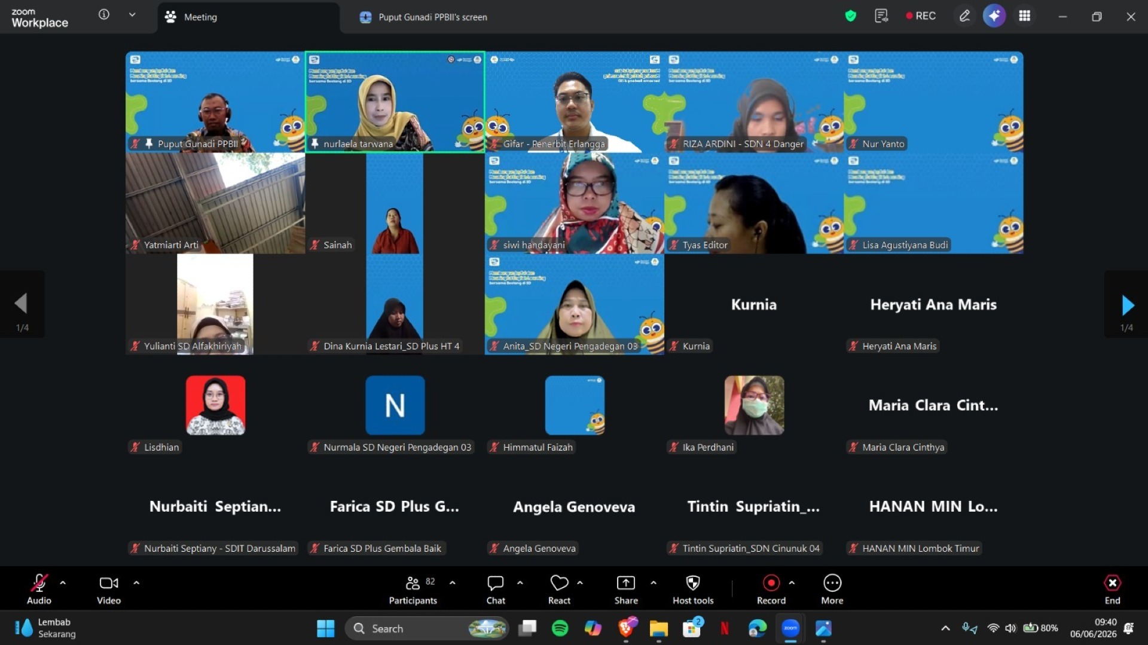Open audio options arrow next to Audio
1148x645 pixels.
pyautogui.click(x=63, y=582)
